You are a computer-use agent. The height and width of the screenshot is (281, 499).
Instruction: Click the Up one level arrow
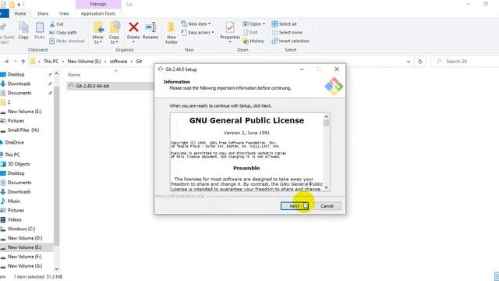[23, 62]
